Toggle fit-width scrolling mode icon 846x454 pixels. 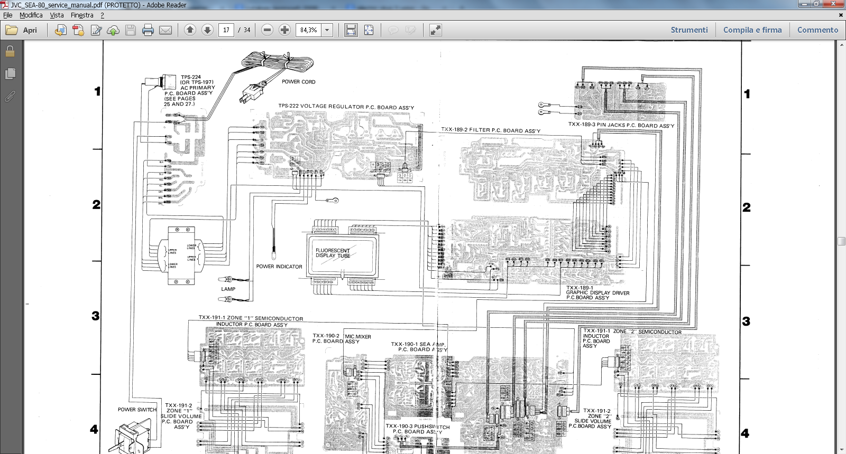pyautogui.click(x=351, y=30)
